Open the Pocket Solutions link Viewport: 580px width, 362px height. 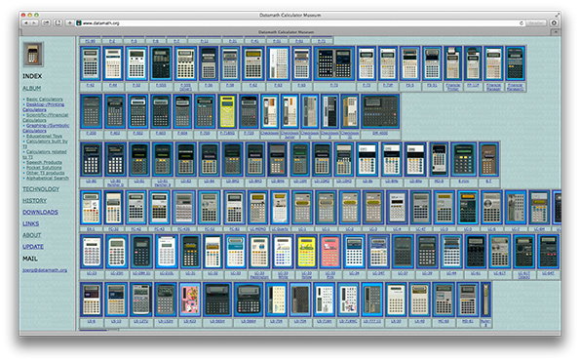[44, 167]
